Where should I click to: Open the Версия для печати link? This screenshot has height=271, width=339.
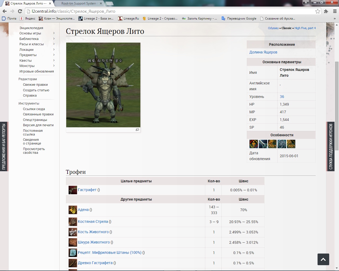pos(38,125)
